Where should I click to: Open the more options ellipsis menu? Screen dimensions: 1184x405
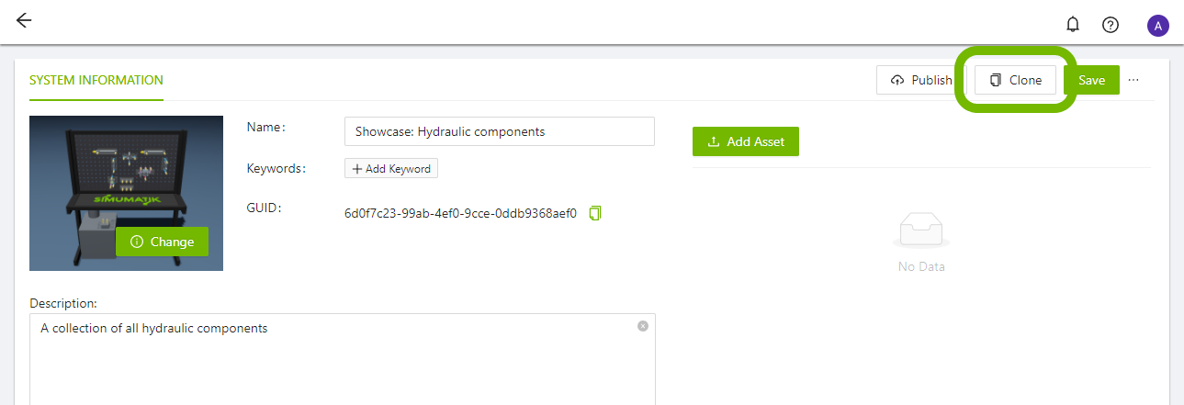pos(1133,80)
